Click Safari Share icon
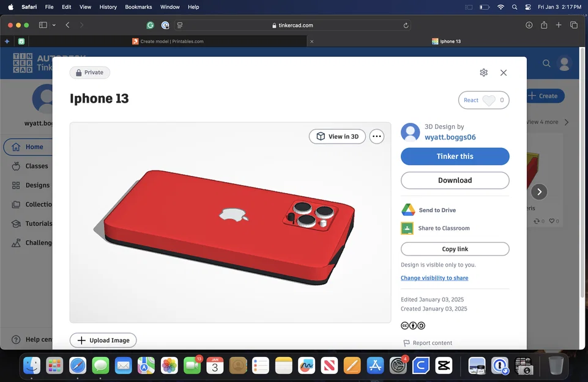The image size is (588, 382). coord(544,25)
